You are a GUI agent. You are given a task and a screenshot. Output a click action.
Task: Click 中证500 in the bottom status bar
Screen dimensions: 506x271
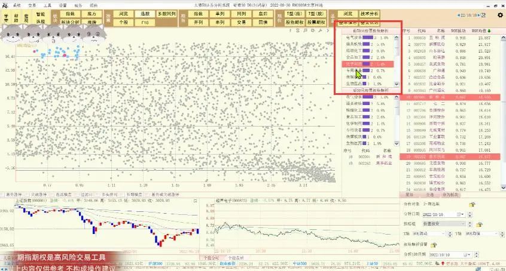click(x=300, y=264)
